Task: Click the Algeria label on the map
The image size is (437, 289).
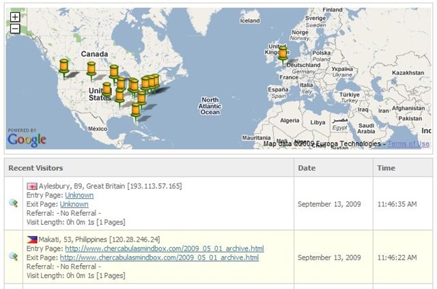Action: click(290, 120)
